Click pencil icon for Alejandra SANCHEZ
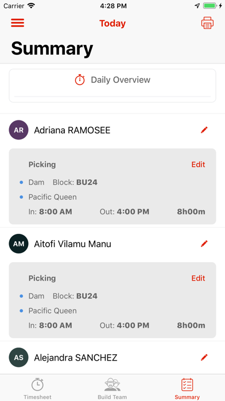The image size is (225, 401). pyautogui.click(x=204, y=357)
